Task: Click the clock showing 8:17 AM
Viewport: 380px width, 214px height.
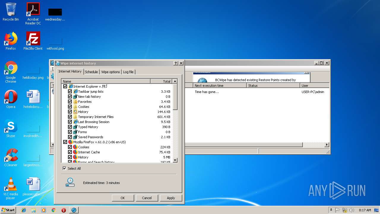Action: tap(365, 210)
